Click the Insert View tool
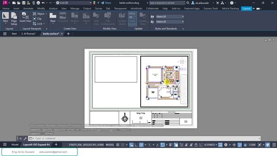The image size is (277, 156). [x=26, y=17]
